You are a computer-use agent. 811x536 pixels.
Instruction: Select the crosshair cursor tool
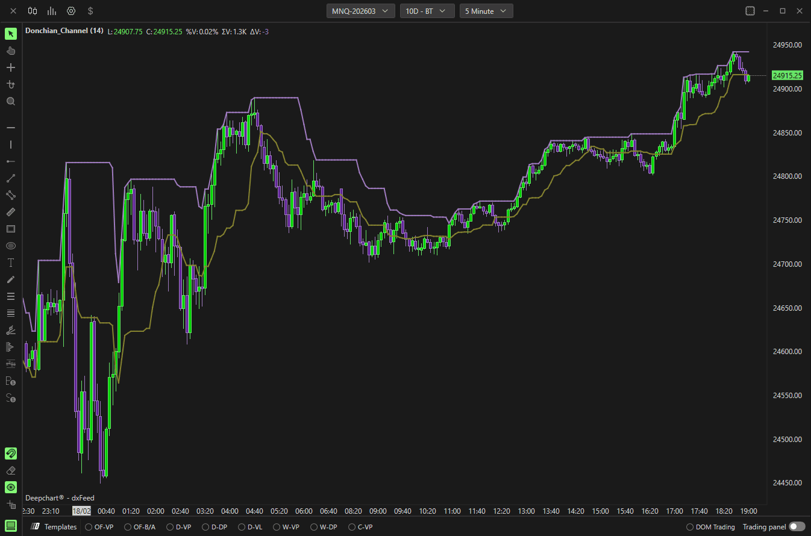(x=11, y=67)
